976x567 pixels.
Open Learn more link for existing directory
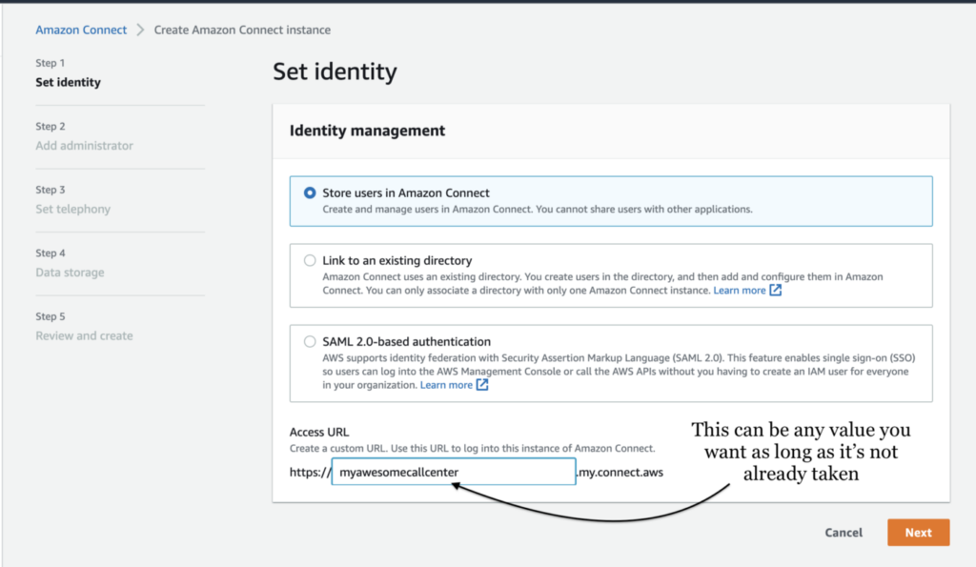740,290
